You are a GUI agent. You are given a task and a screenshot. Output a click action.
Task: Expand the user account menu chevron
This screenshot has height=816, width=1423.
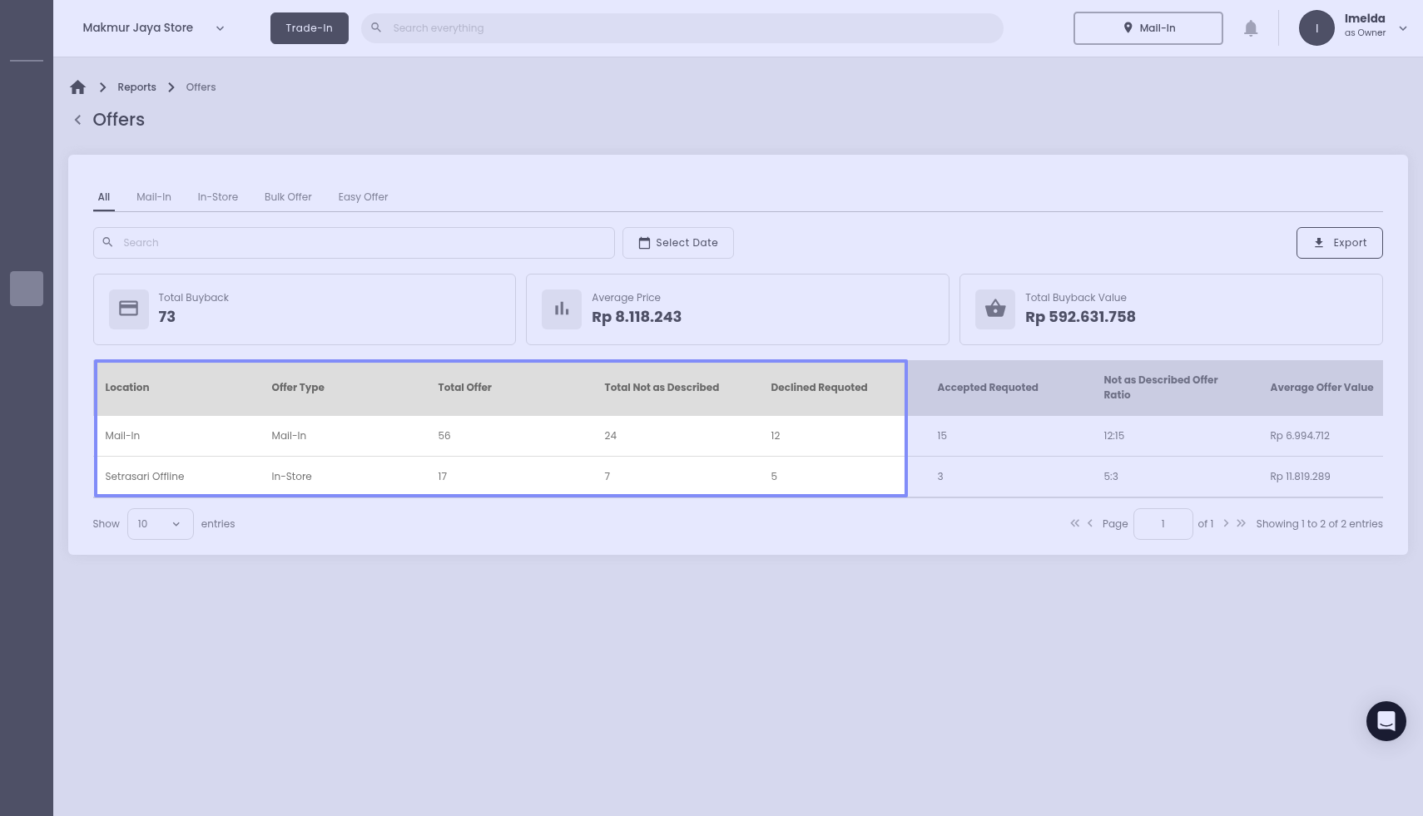coord(1403,28)
